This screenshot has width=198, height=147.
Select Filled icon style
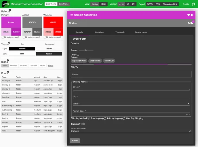[5, 66]
